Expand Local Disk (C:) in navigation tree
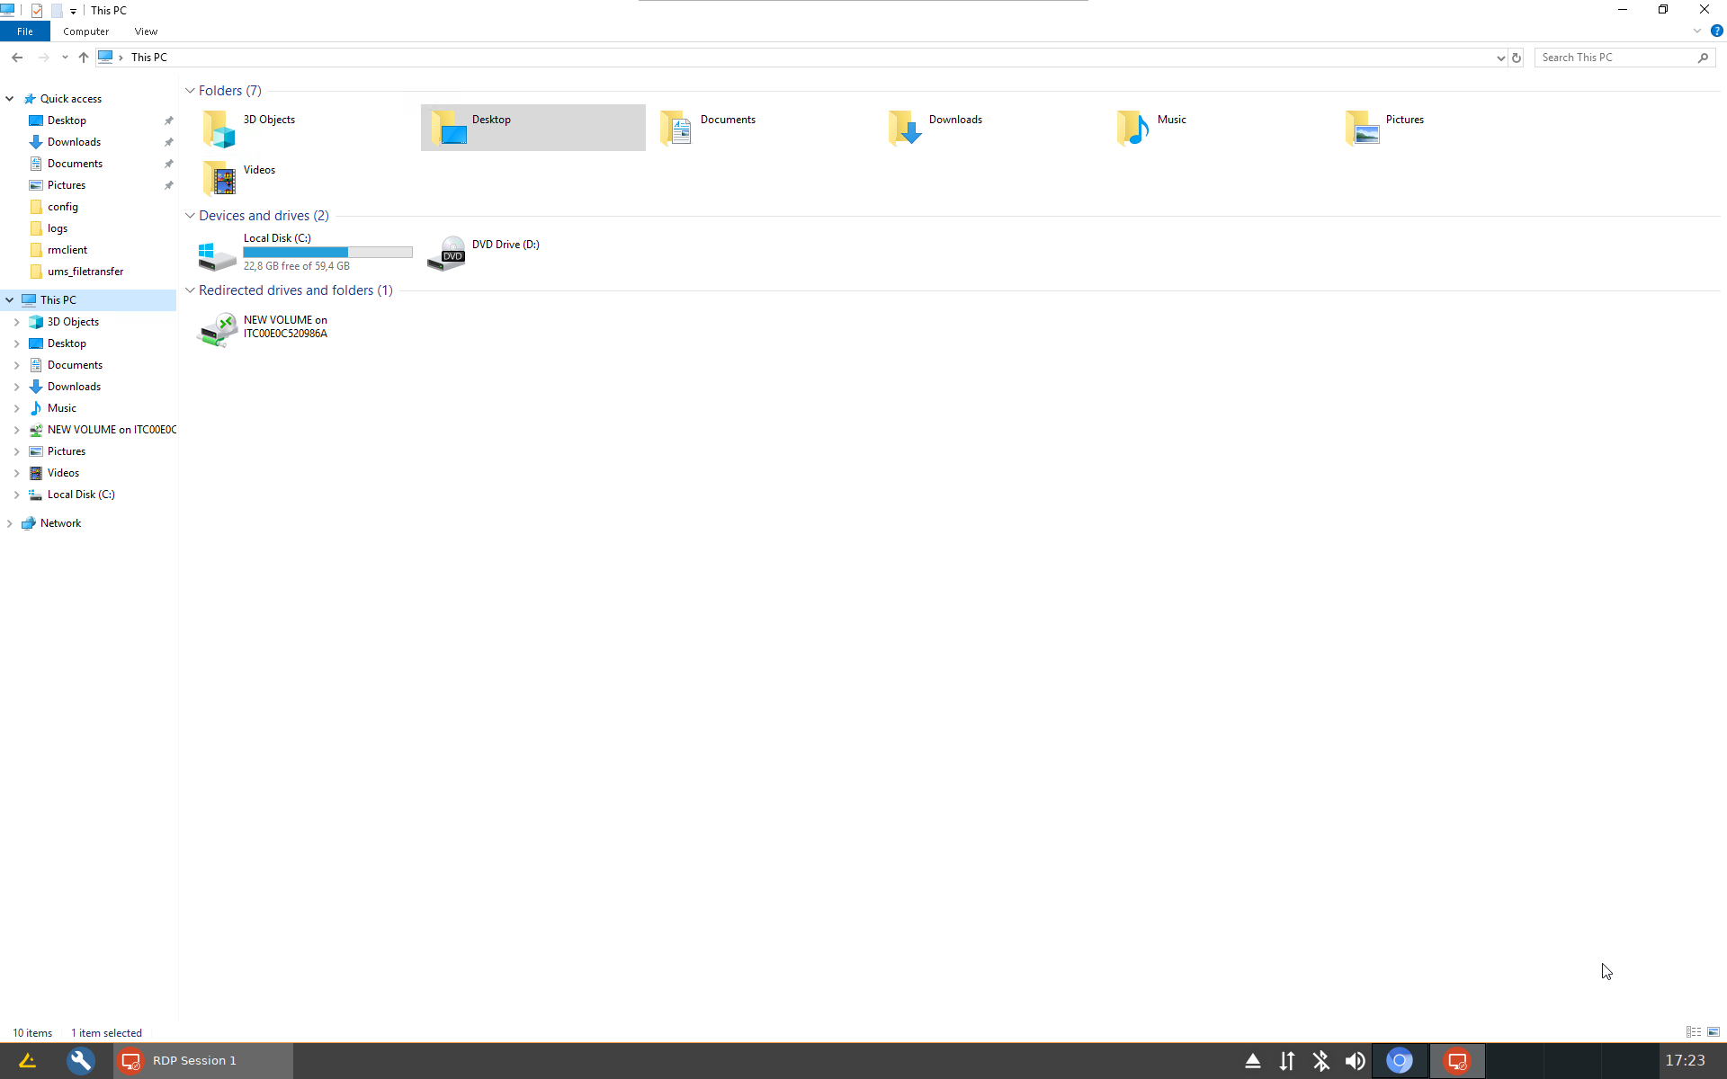 coord(16,495)
